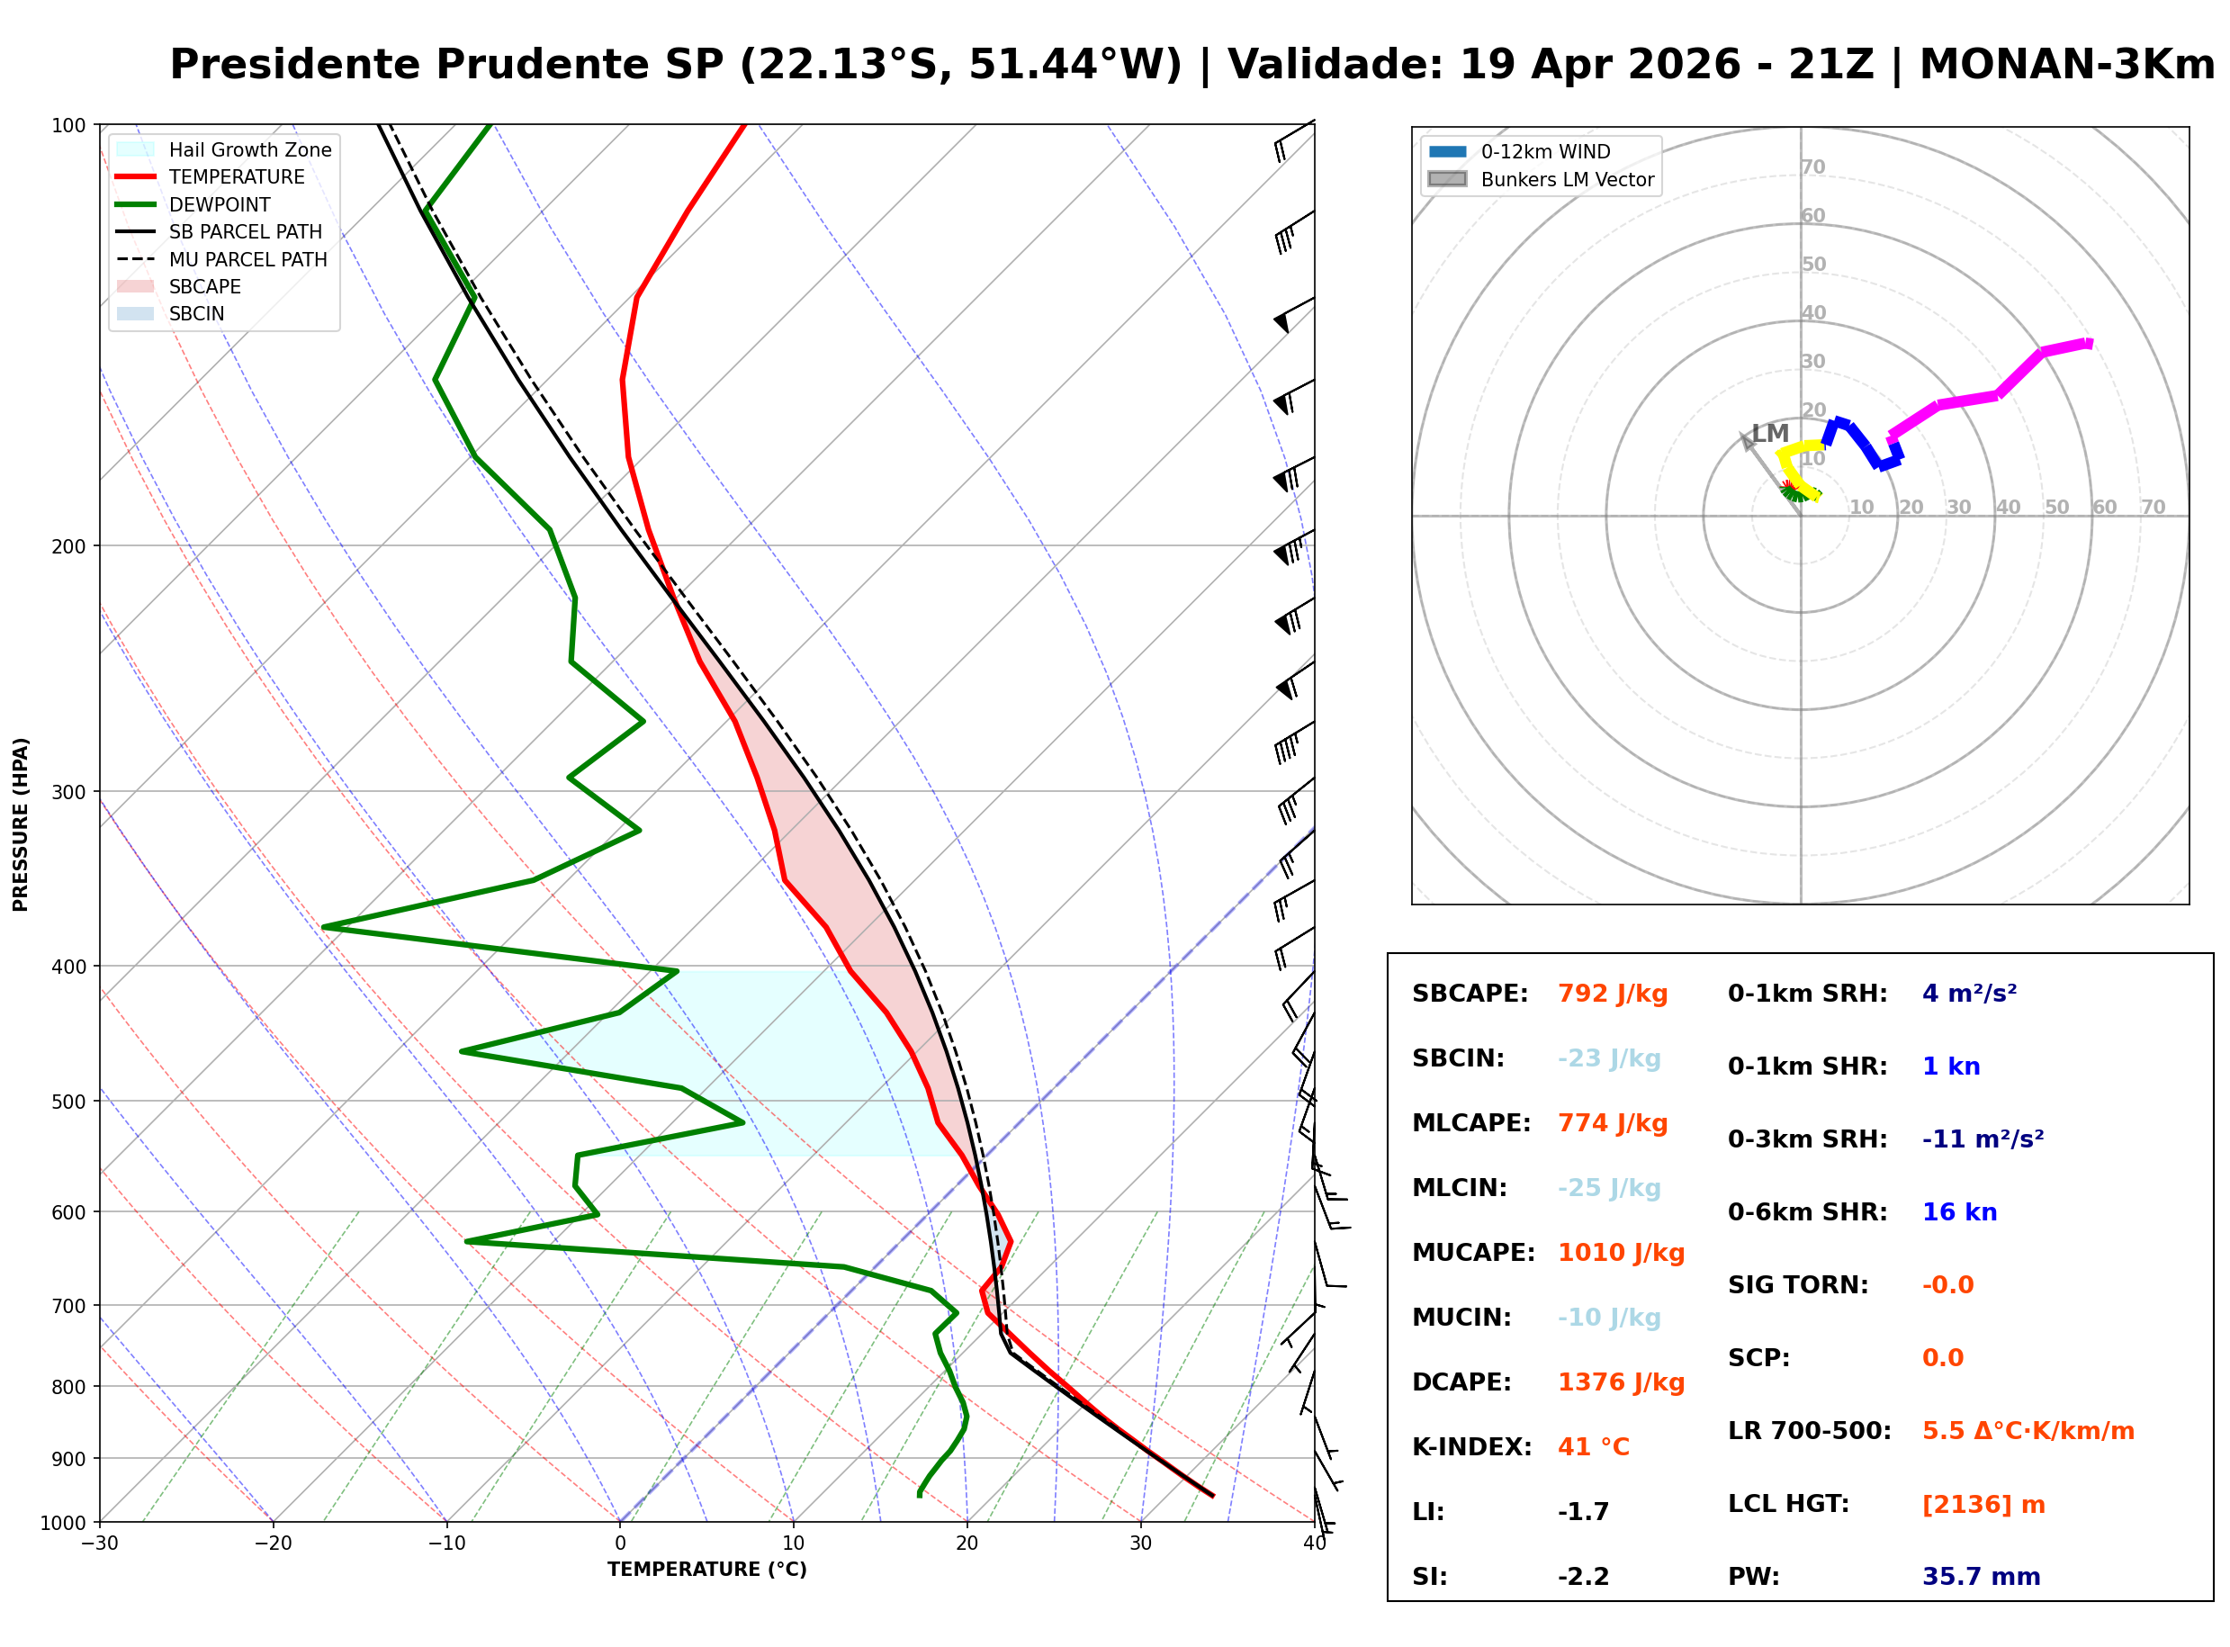Click the DCAPE value 1376 J/kg
2230x1647 pixels.
click(x=1621, y=1382)
